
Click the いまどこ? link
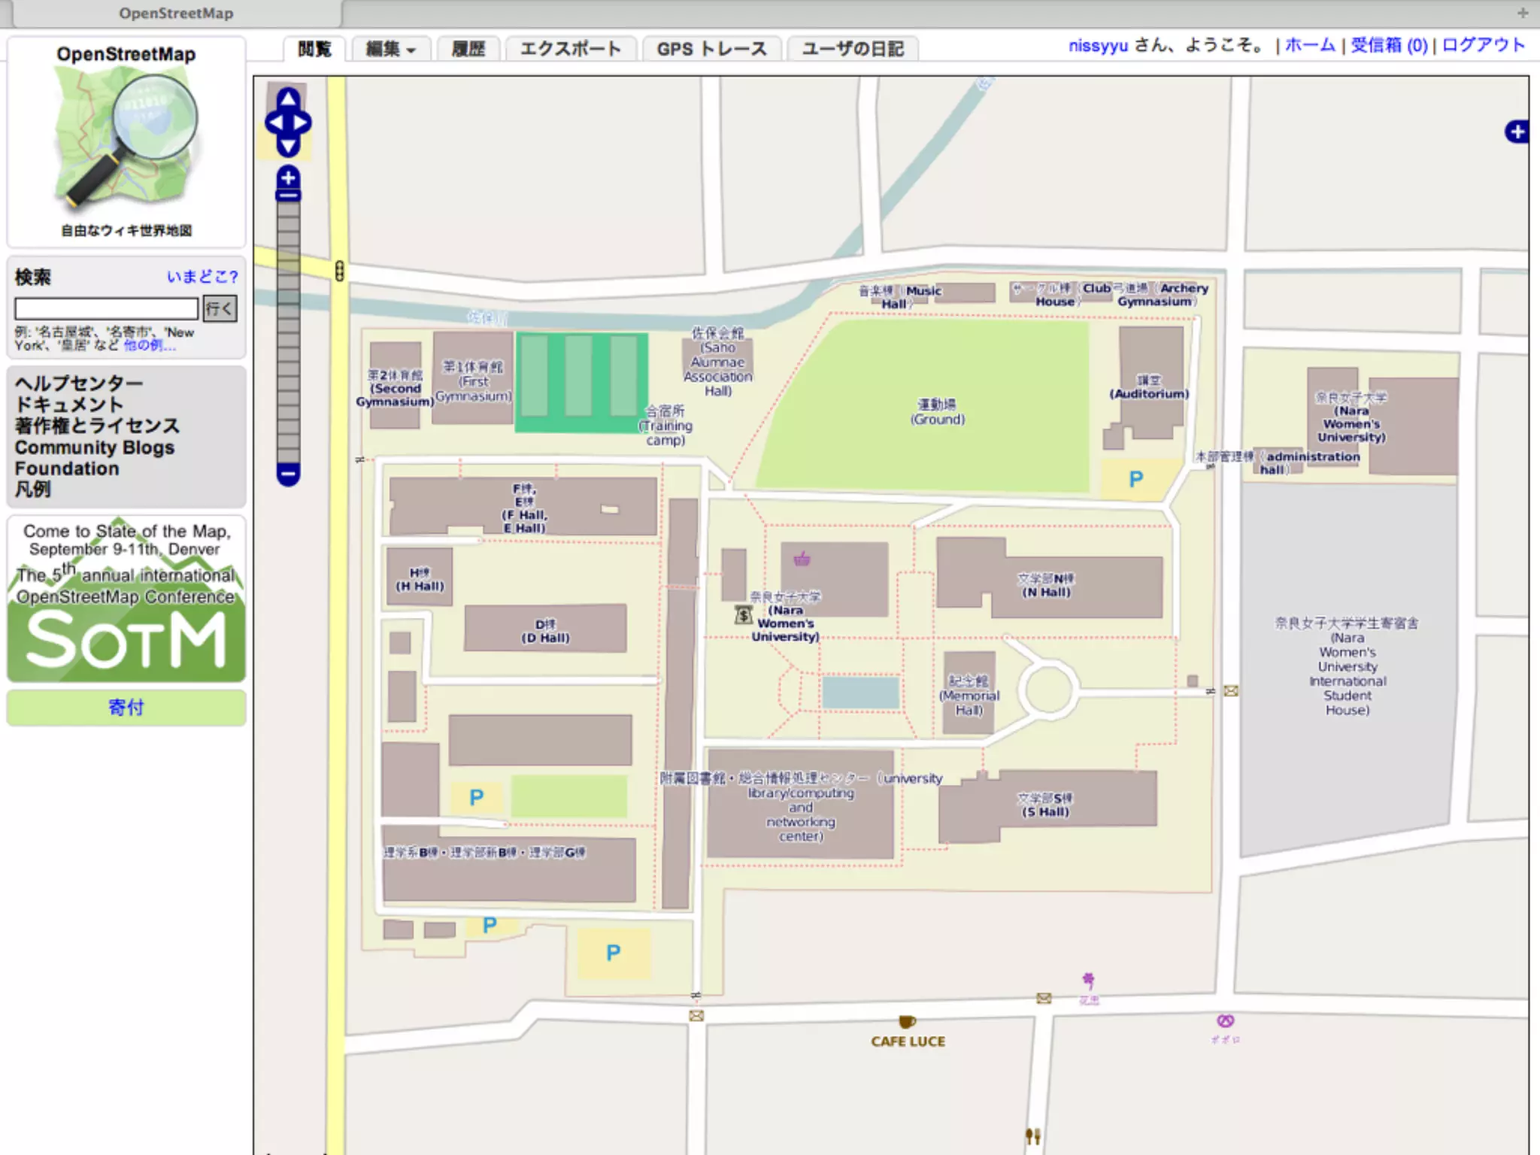coord(202,277)
